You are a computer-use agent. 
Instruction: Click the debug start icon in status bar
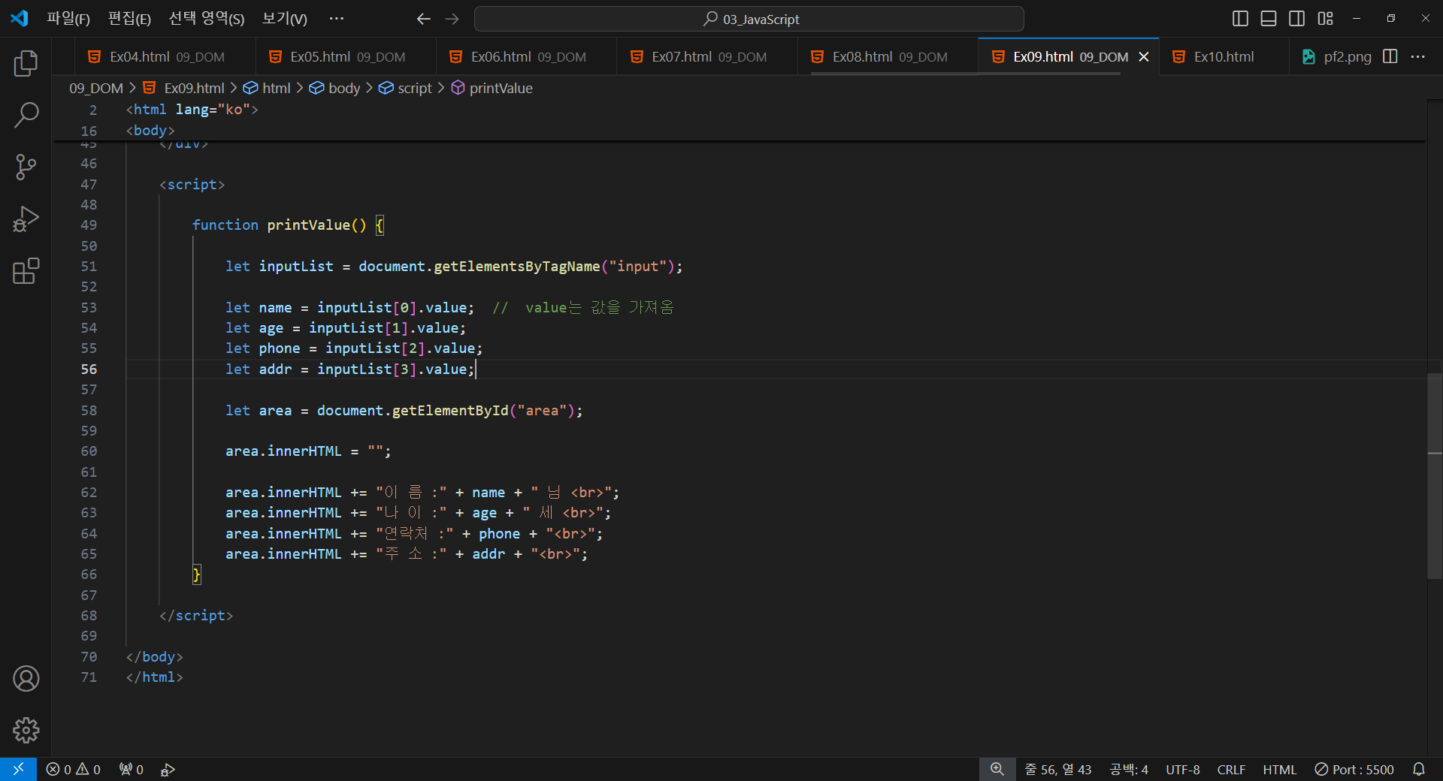click(168, 769)
